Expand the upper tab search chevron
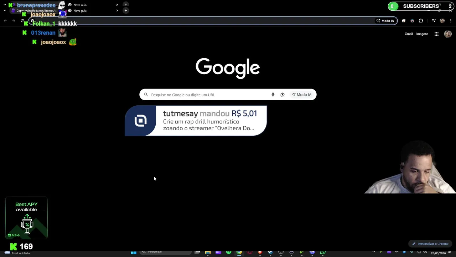 (5, 5)
